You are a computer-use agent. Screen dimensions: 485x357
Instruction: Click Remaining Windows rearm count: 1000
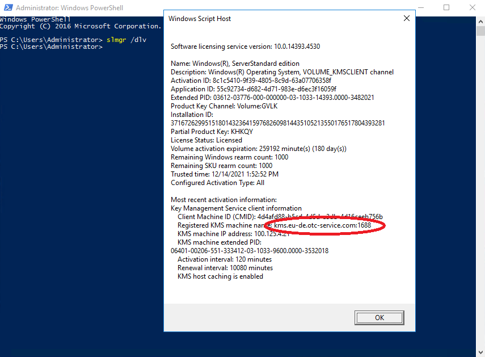(x=229, y=157)
